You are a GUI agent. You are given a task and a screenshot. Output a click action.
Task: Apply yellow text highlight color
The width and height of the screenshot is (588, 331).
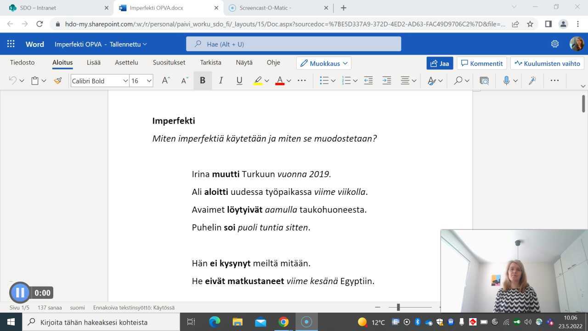tap(258, 80)
